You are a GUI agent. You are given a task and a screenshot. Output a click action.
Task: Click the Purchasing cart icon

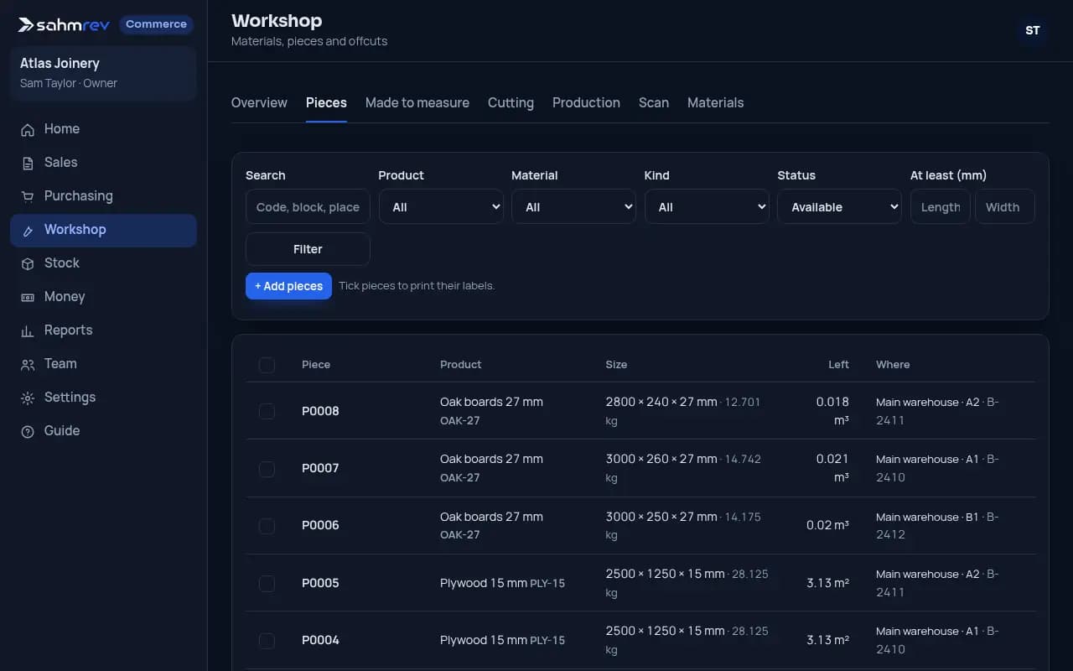point(28,196)
